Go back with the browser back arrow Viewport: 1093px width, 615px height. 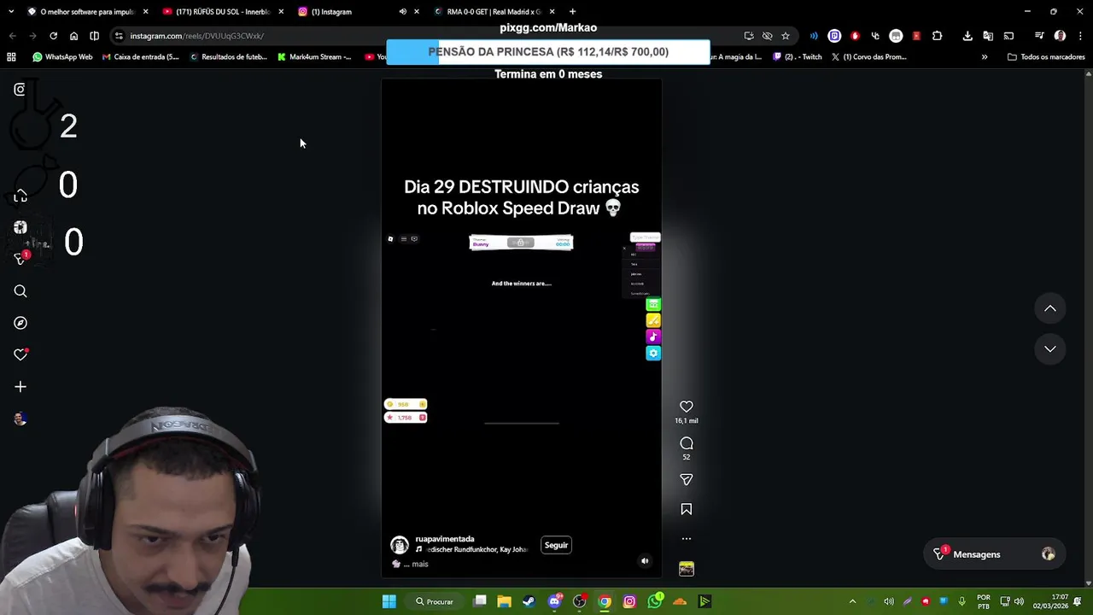(x=12, y=36)
